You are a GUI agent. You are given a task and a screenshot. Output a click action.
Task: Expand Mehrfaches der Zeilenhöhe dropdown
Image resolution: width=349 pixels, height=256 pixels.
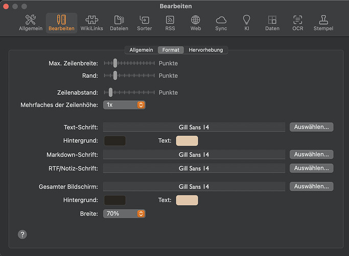point(124,104)
